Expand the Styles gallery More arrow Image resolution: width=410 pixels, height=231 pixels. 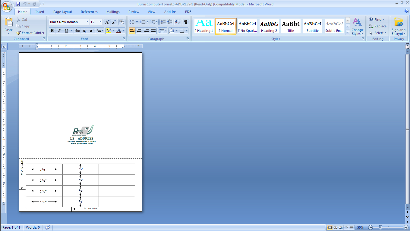coord(348,32)
